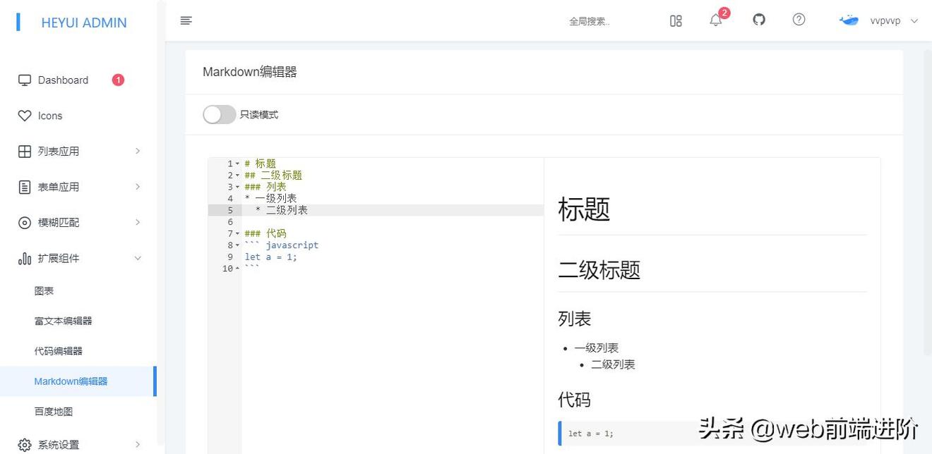Open the GitHub icon in top bar
Image resolution: width=932 pixels, height=454 pixels.
click(758, 20)
